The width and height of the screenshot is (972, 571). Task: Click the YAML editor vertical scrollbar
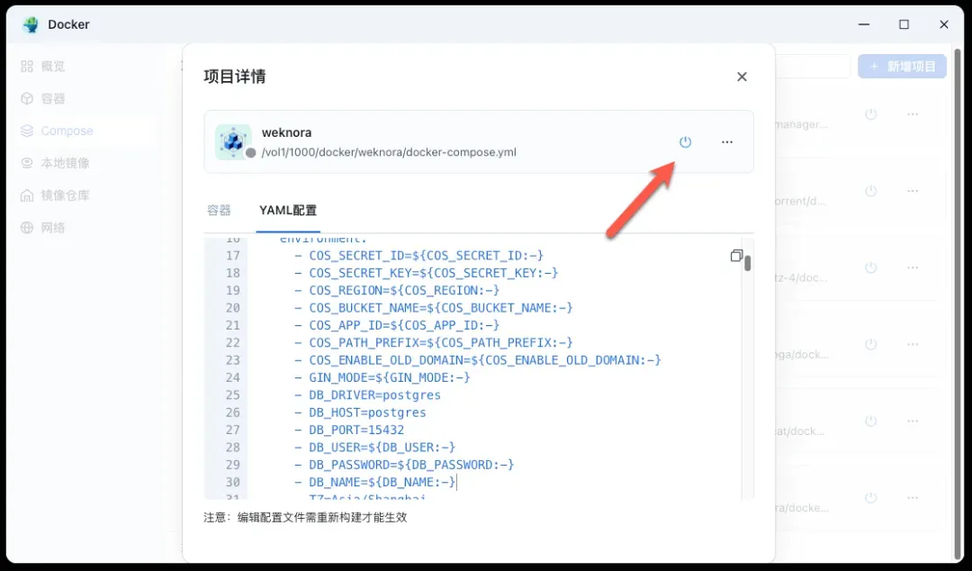747,263
